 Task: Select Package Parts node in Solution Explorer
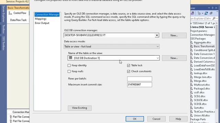[x=198, y=119]
